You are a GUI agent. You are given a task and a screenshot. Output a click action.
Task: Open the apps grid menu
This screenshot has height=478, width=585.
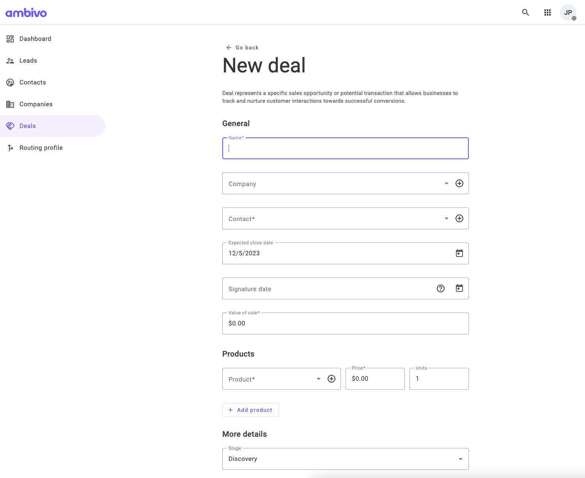pos(548,12)
